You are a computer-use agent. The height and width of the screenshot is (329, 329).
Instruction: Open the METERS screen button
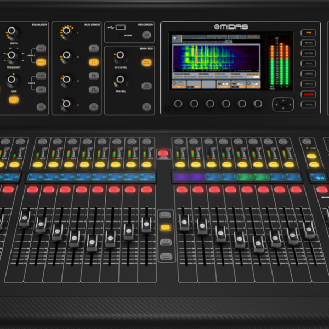308,43
